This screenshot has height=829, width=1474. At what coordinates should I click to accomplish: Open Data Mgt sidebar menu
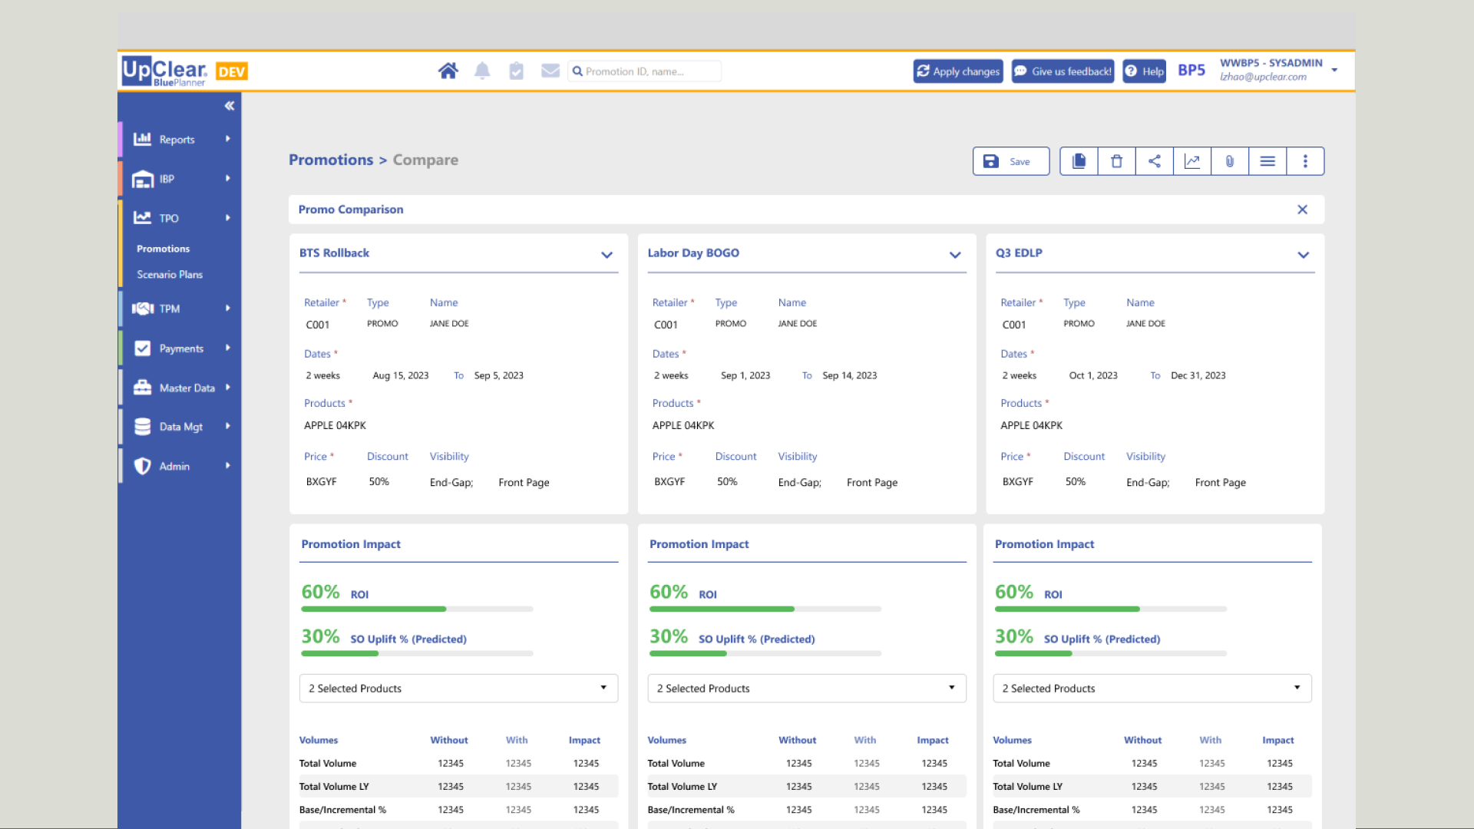coord(180,427)
